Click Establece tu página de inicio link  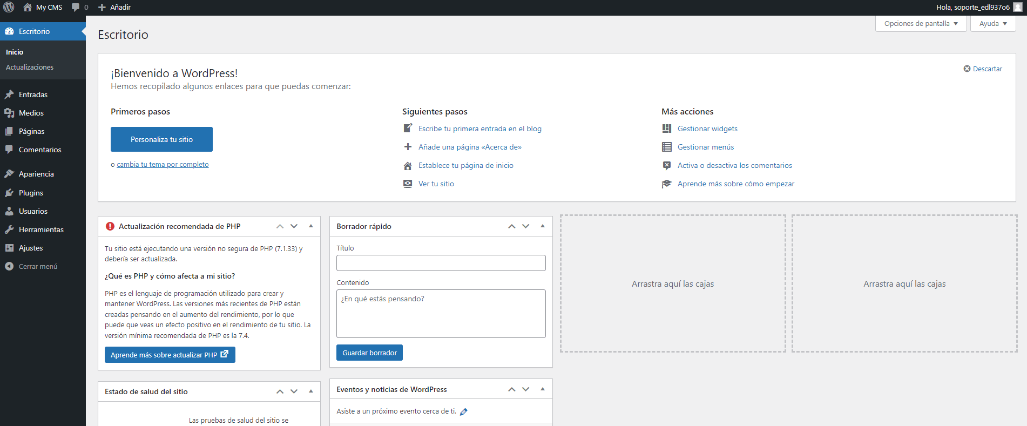pos(466,165)
